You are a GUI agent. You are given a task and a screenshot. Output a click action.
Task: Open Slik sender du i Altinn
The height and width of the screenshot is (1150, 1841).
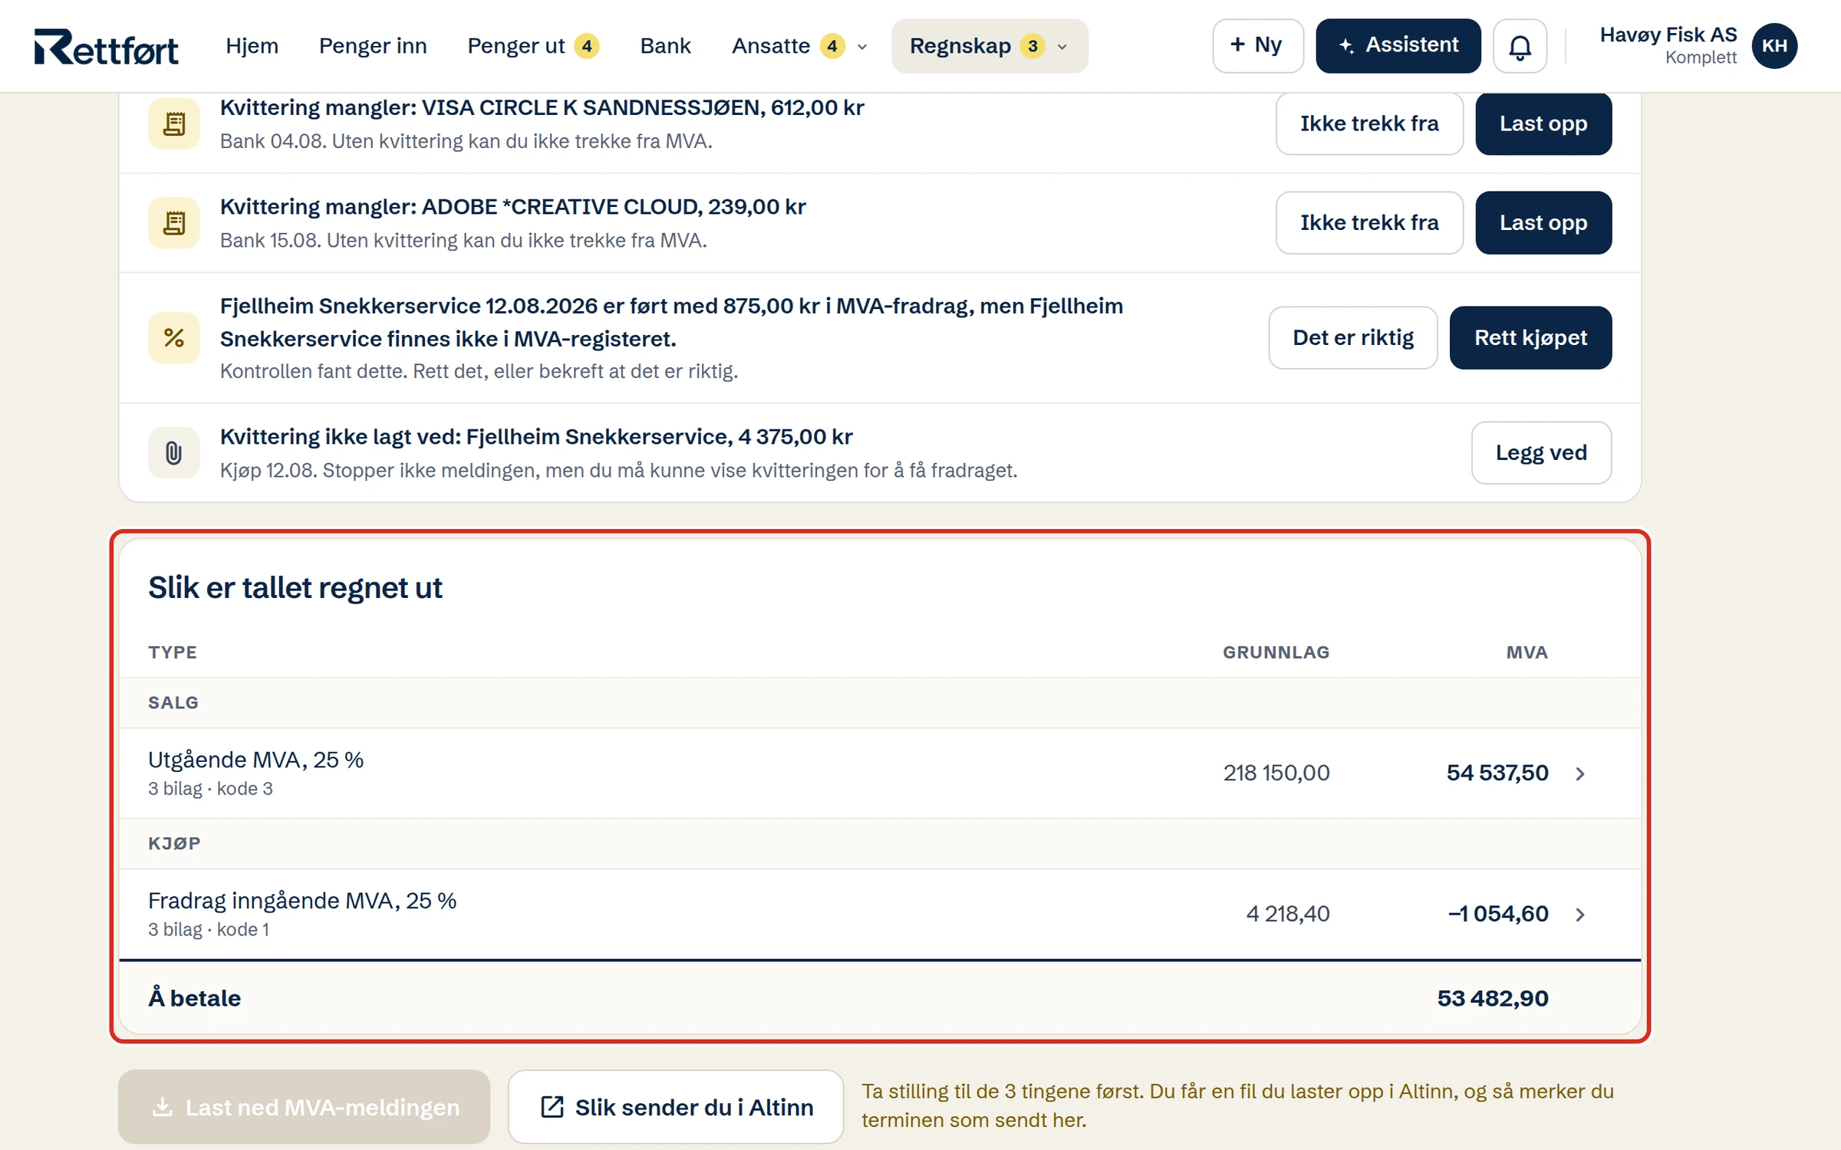676,1107
